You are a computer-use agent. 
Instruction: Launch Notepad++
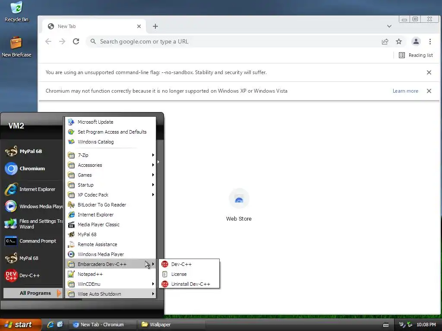click(111, 274)
